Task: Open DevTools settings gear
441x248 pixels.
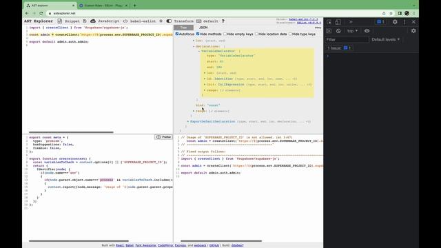Action: pos(395,22)
